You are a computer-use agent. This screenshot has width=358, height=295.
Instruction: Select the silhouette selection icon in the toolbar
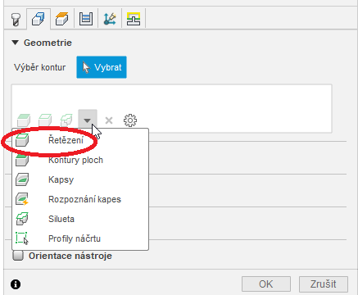(x=66, y=120)
